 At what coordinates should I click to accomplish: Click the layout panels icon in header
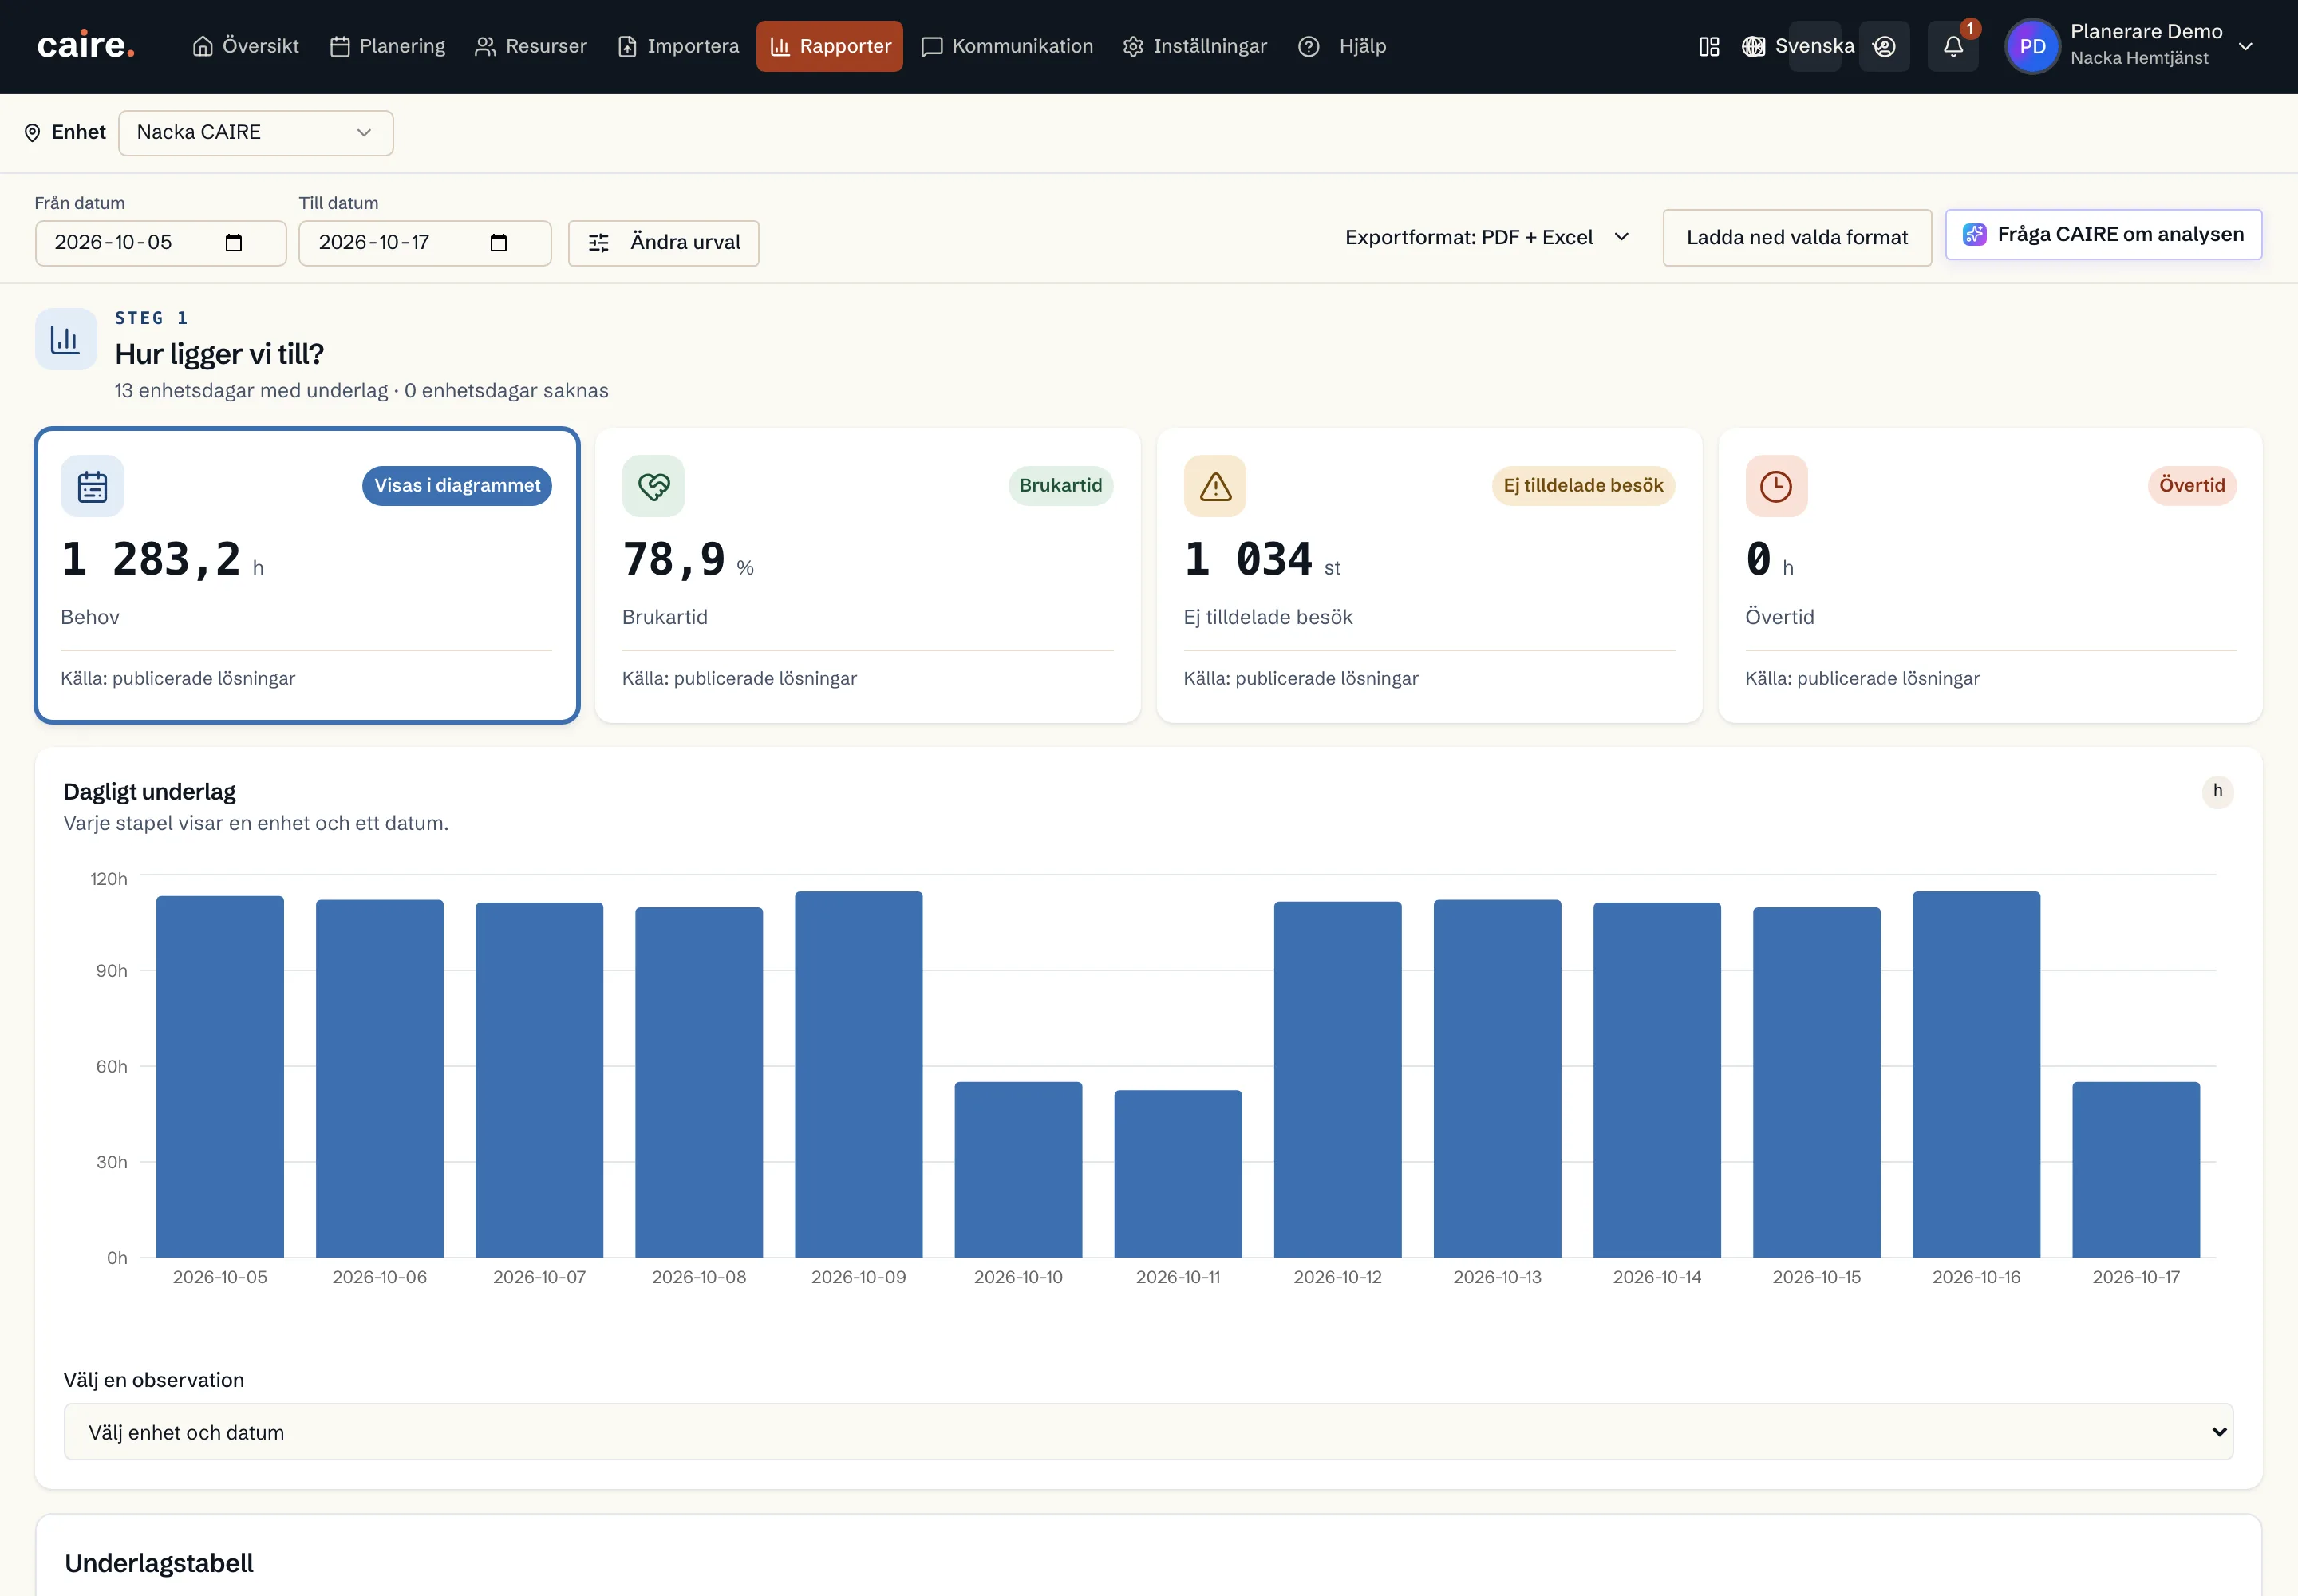click(x=1709, y=46)
